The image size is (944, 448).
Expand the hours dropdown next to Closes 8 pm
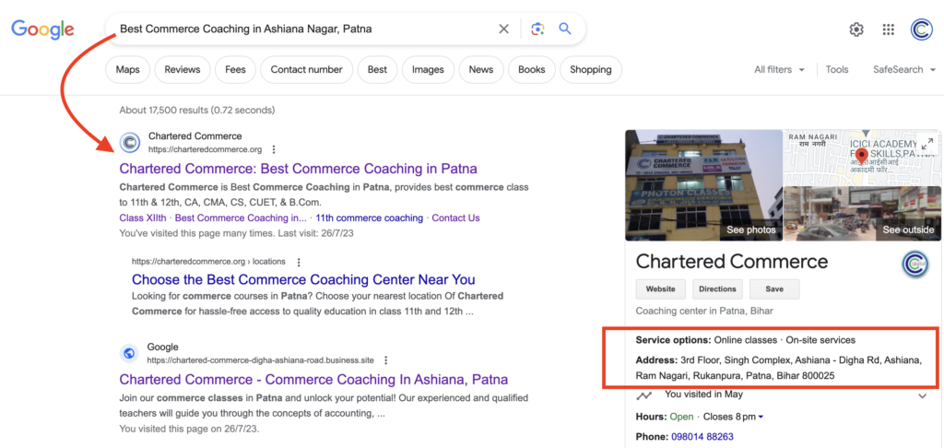(x=761, y=417)
